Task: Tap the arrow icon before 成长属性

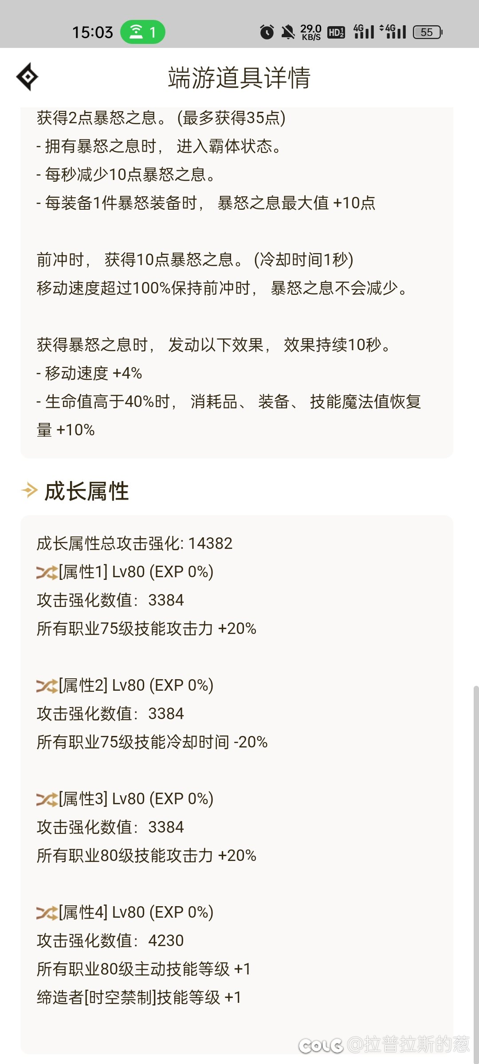Action: pos(29,490)
